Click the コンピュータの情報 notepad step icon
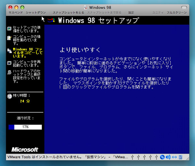This screenshot has height=166, width=195. [9, 38]
